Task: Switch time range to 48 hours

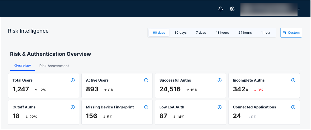Action: pos(222,33)
